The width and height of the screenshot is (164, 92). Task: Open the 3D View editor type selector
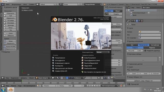3,78
